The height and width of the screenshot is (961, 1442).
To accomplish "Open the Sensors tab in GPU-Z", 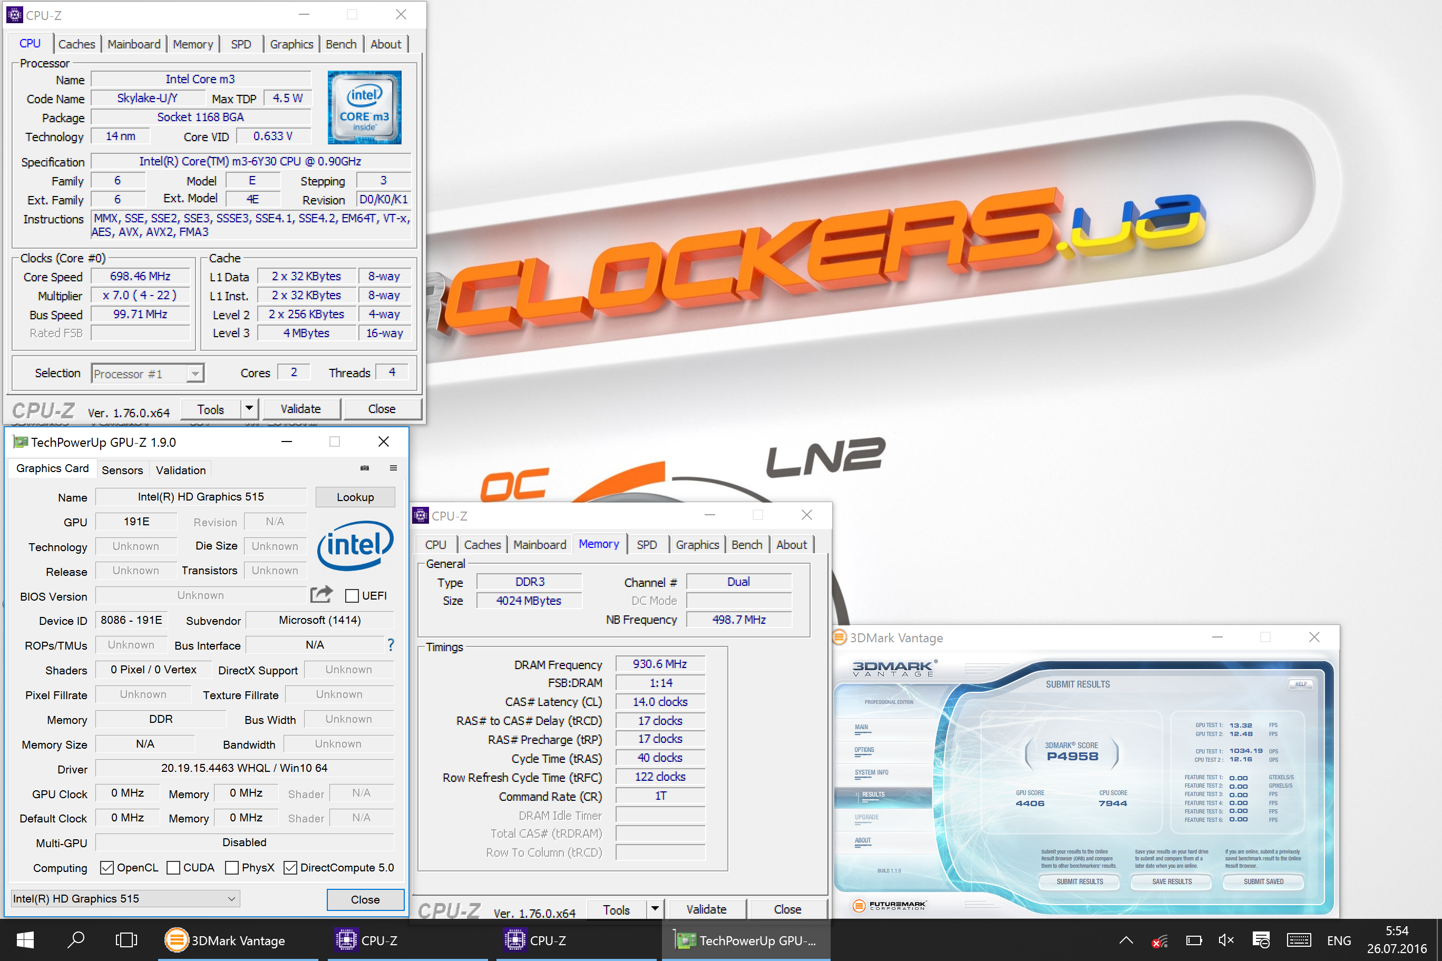I will [x=122, y=470].
